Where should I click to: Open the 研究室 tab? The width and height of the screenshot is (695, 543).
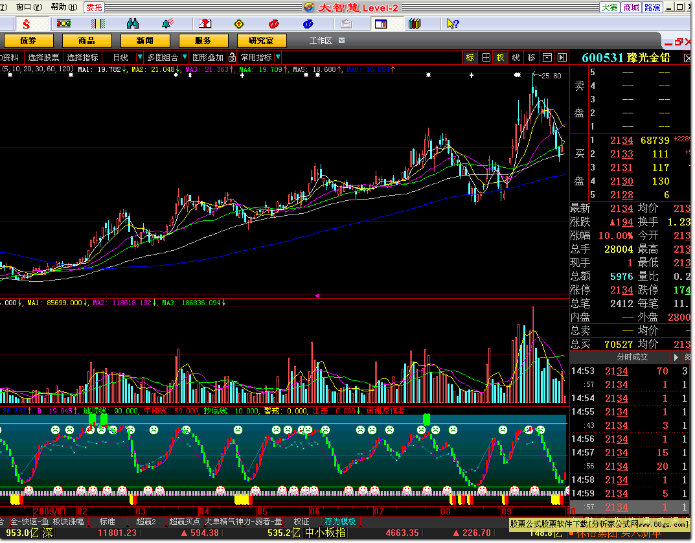(262, 41)
